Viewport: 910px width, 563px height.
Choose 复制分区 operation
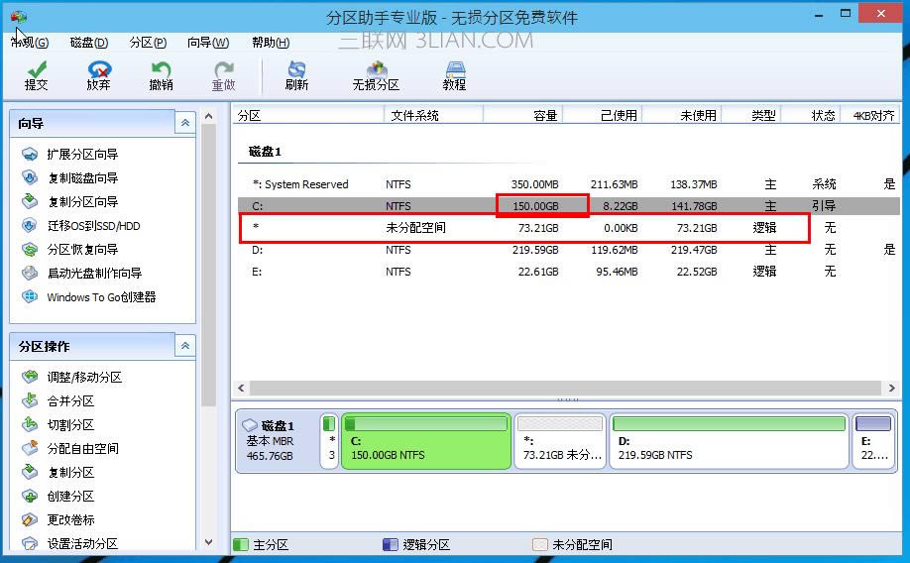pos(57,473)
